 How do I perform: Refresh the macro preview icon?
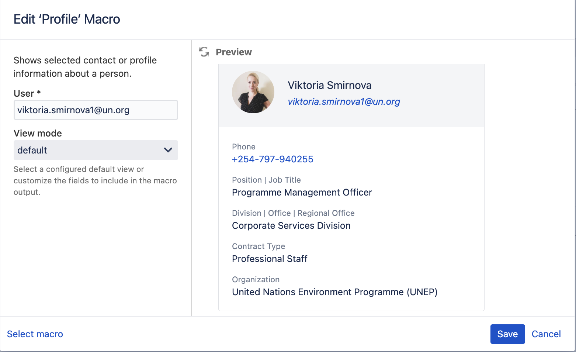pos(204,52)
